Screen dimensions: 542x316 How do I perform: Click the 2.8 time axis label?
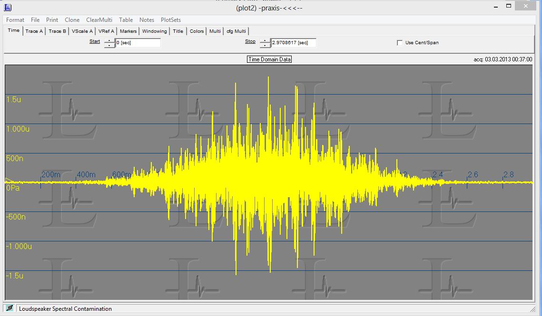click(x=509, y=175)
